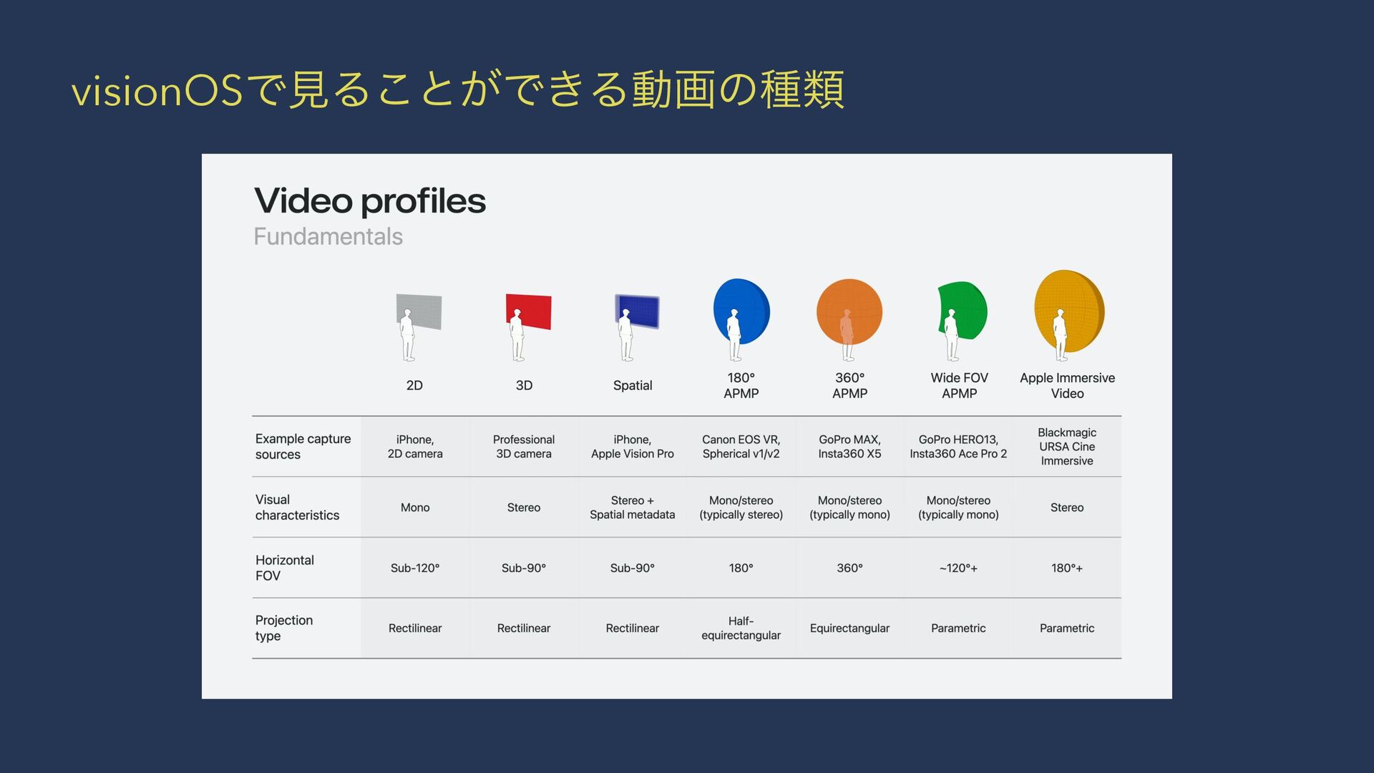
Task: Click 'Rectilinear' in the 2D column
Action: pos(415,628)
